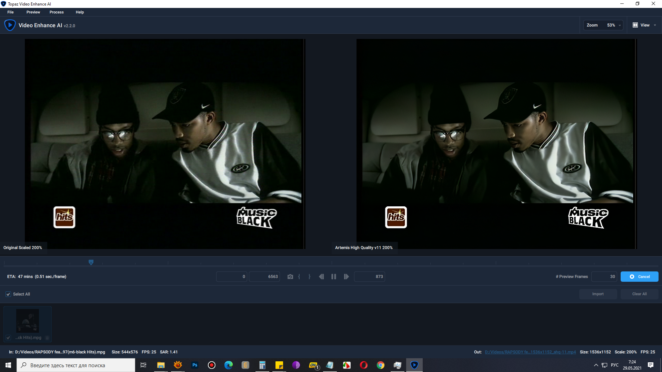Switch the РУС input language indicator
Viewport: 662px width, 372px height.
coord(615,365)
